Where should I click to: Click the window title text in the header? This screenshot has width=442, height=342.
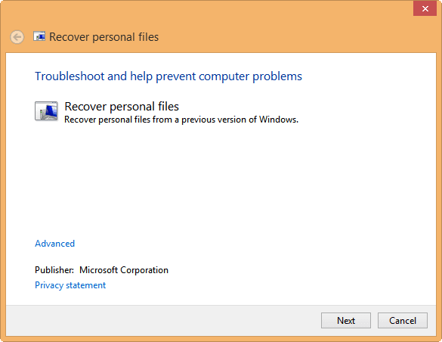pyautogui.click(x=104, y=37)
